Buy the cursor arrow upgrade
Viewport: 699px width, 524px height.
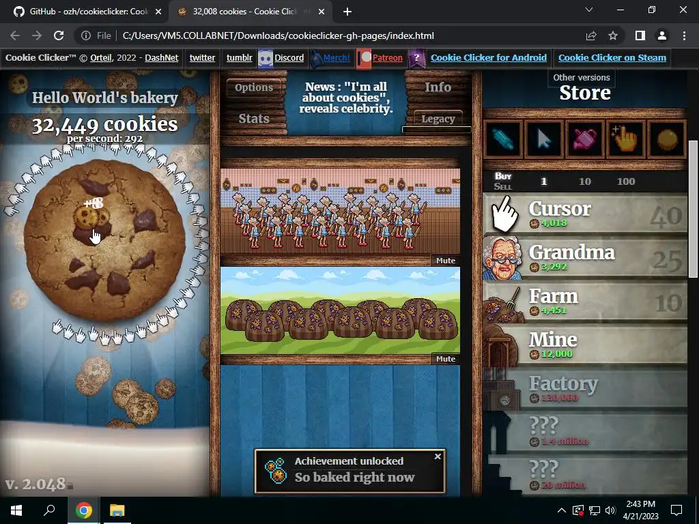tap(544, 139)
